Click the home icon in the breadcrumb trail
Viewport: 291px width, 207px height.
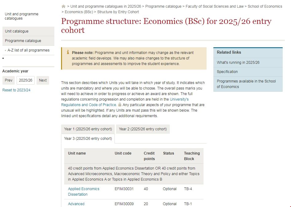(x=64, y=6)
